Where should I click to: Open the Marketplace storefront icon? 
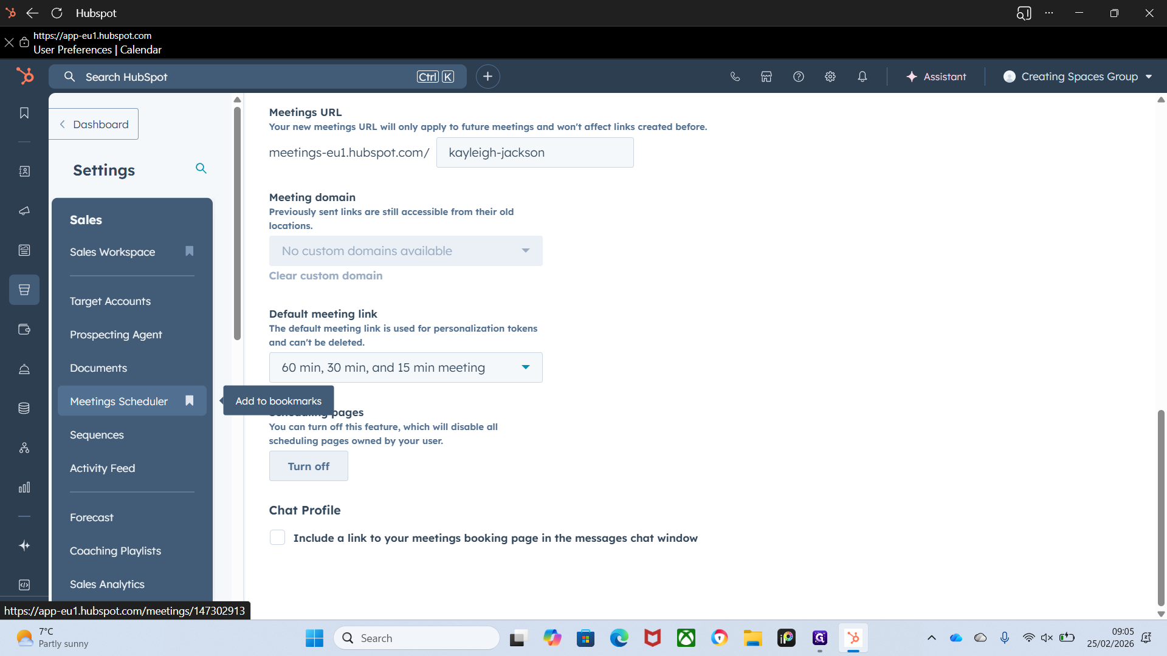coord(766,77)
